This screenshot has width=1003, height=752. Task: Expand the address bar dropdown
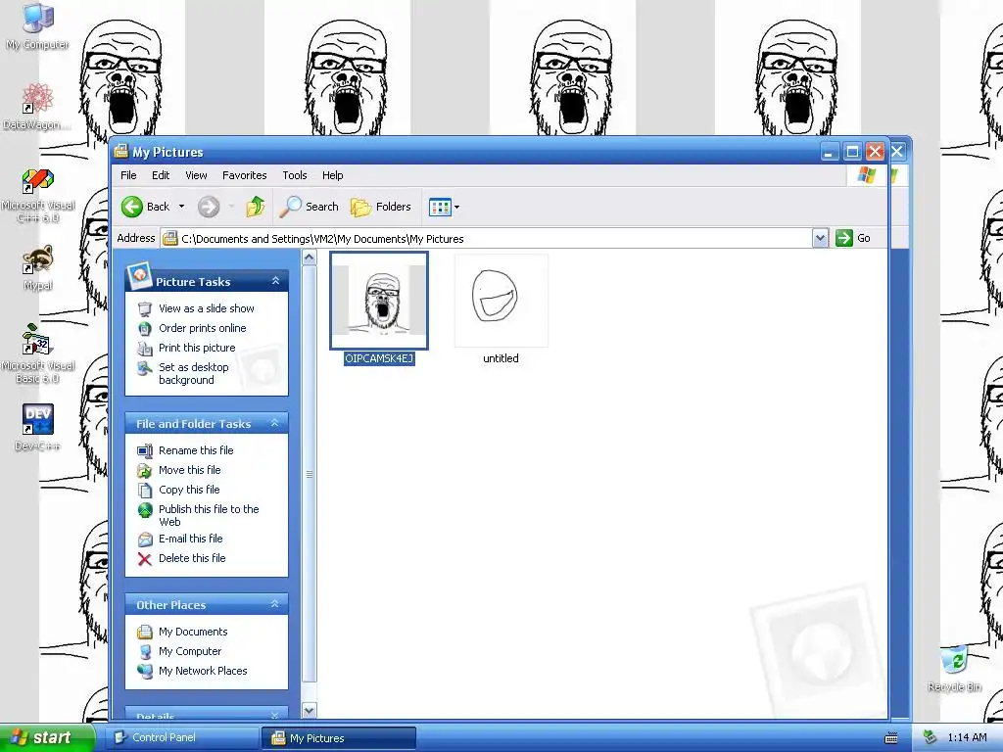coord(820,239)
